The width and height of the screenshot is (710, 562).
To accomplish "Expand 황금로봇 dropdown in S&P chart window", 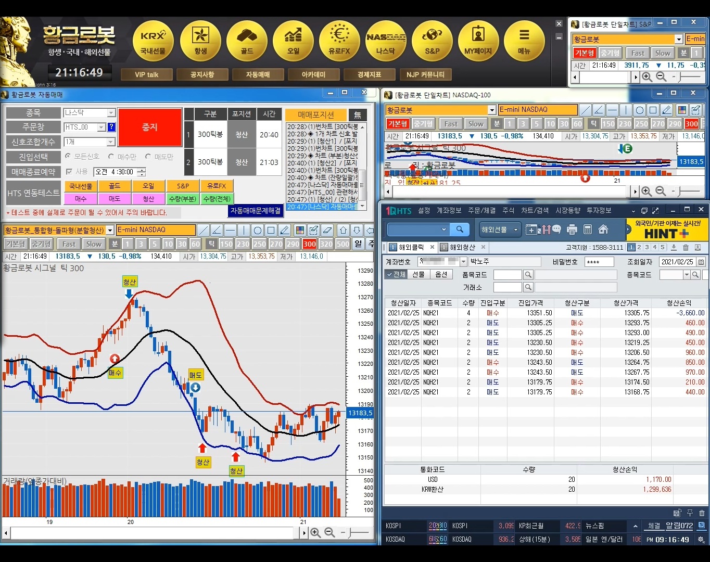I will pos(679,39).
